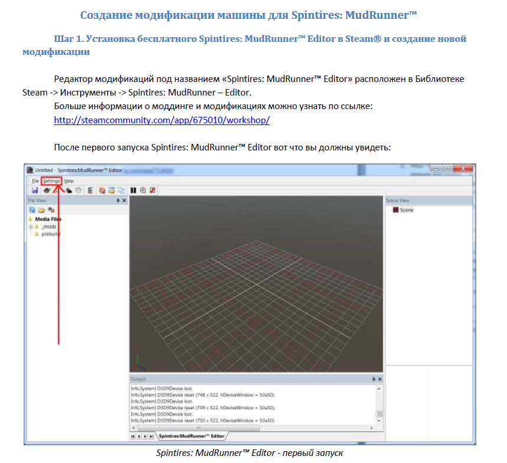Image resolution: width=507 pixels, height=463 pixels.
Task: Click the Output horizontal scrollbar left arrow
Action: click(x=134, y=428)
